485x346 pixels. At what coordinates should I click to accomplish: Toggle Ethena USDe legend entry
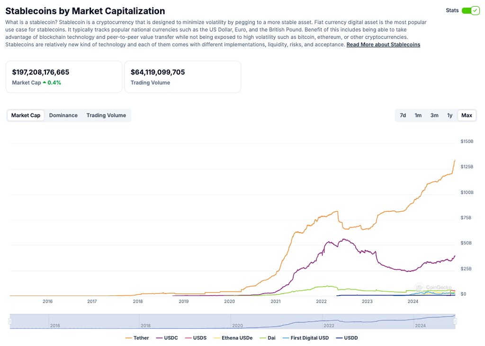pos(233,338)
